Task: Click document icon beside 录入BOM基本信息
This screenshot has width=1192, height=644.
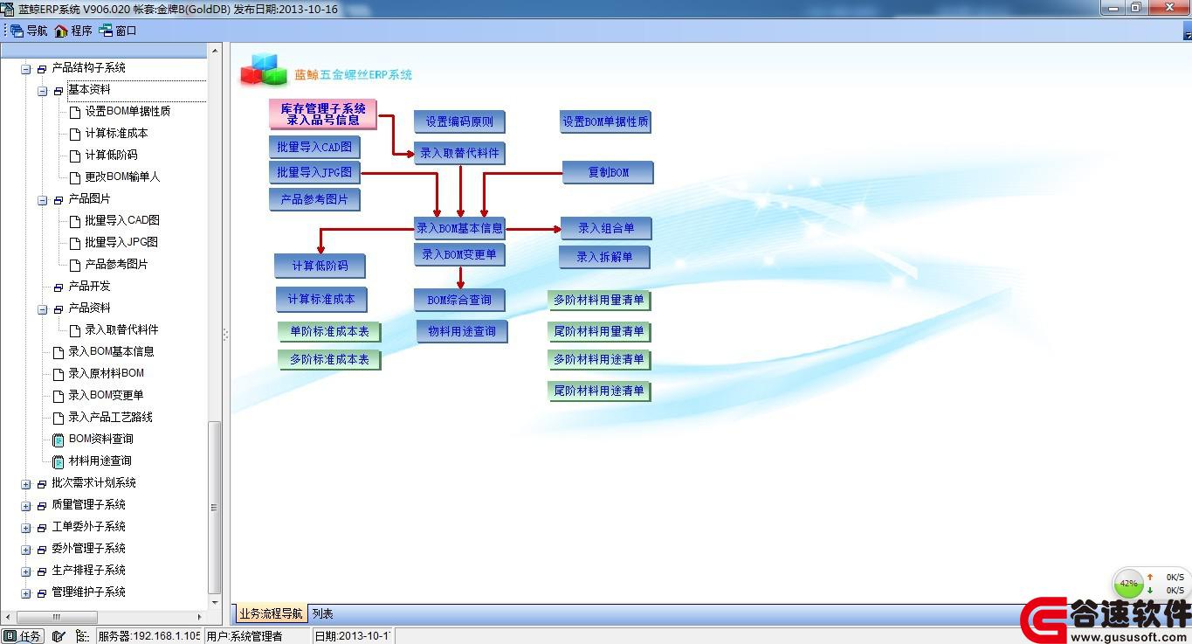Action: tap(59, 351)
